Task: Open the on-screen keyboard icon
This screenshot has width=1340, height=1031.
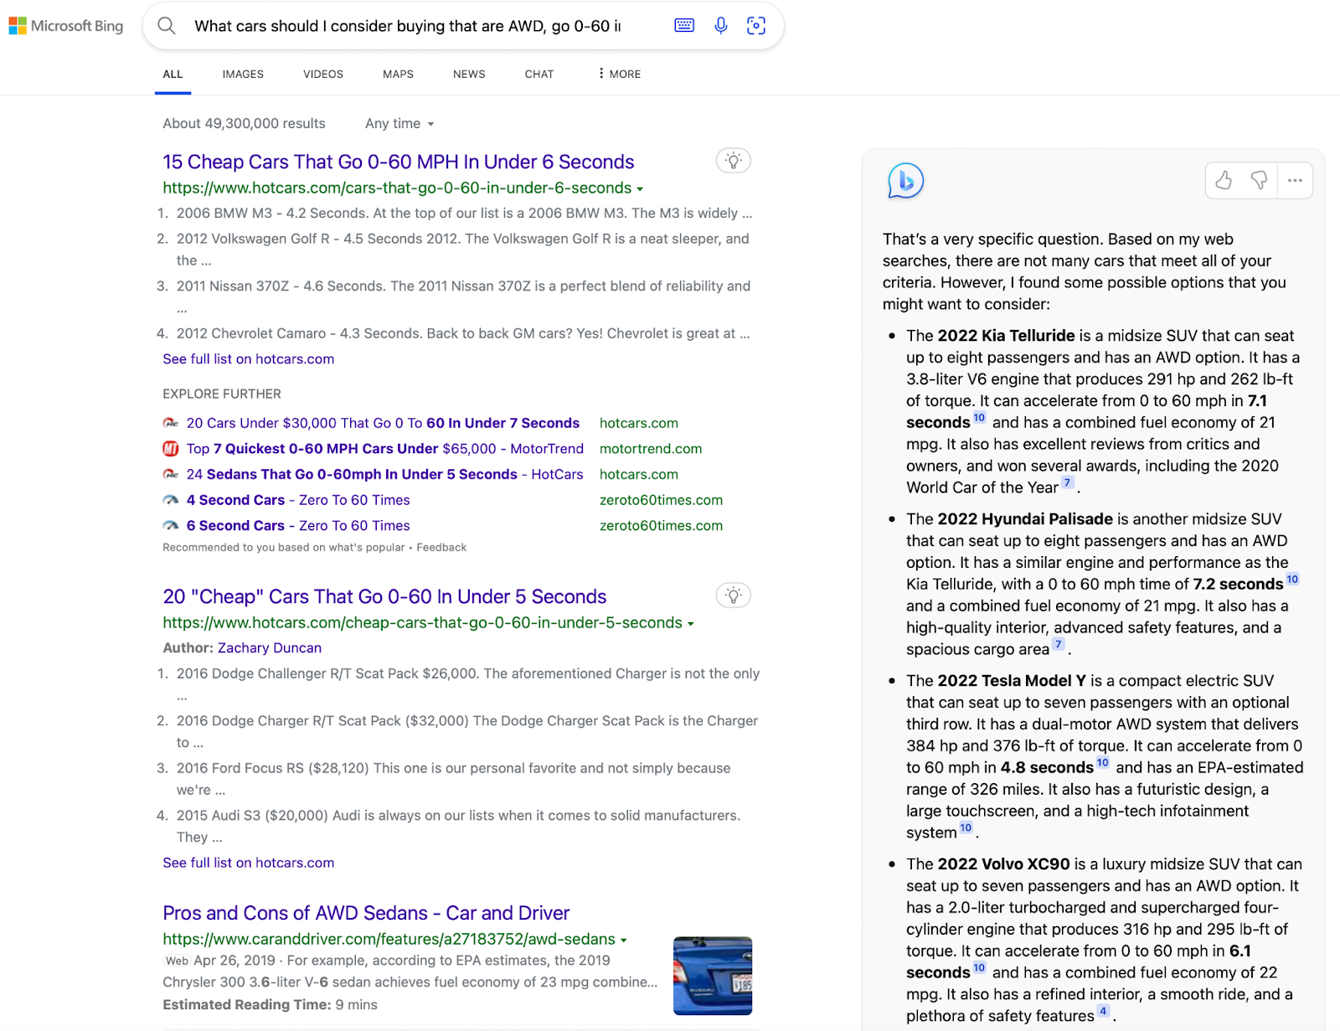Action: 684,26
